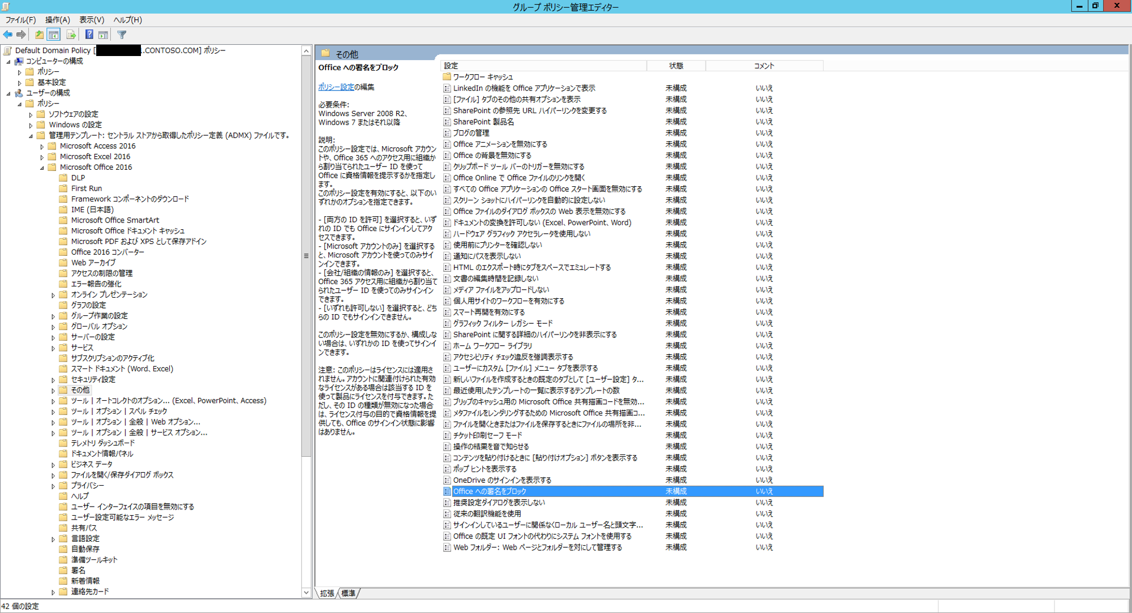Select the 署名 tree folder
This screenshot has width=1132, height=613.
click(x=78, y=571)
